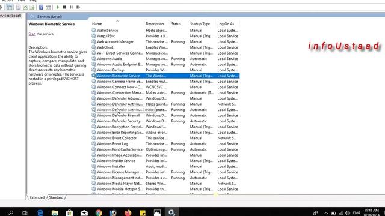Select the WalletService row
385x216 pixels.
(165, 31)
